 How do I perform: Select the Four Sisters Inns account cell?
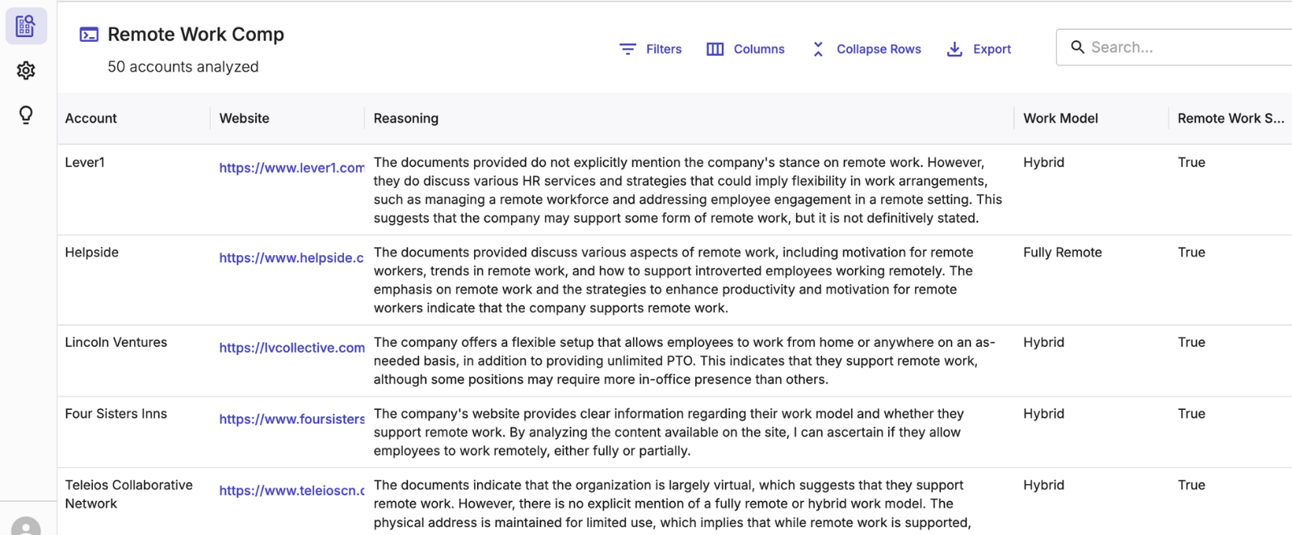click(115, 414)
